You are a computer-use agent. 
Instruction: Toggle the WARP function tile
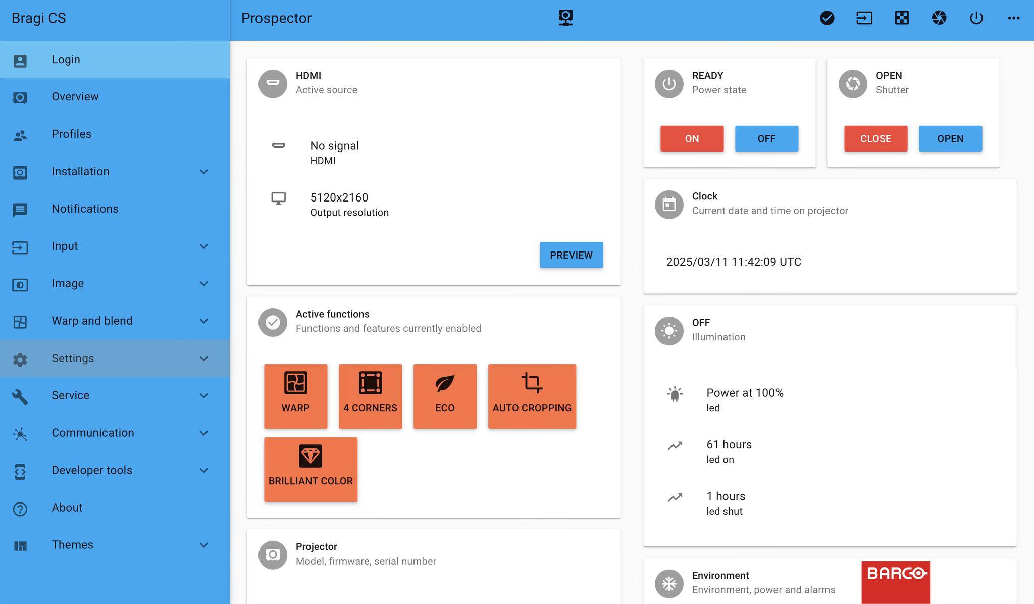295,396
